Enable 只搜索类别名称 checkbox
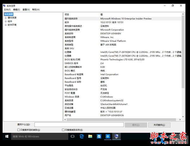Screen dimensions: 190x146 (63, 130)
